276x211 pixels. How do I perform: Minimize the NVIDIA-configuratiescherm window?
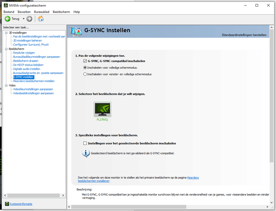[x=245, y=5]
